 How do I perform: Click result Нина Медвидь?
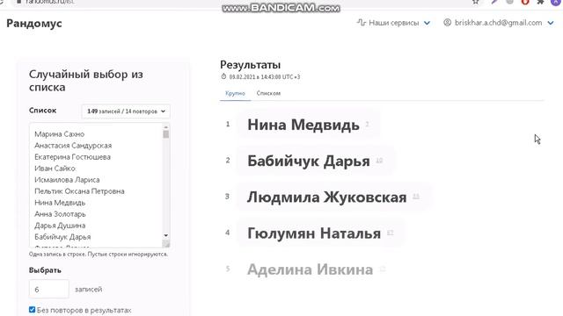coord(303,125)
